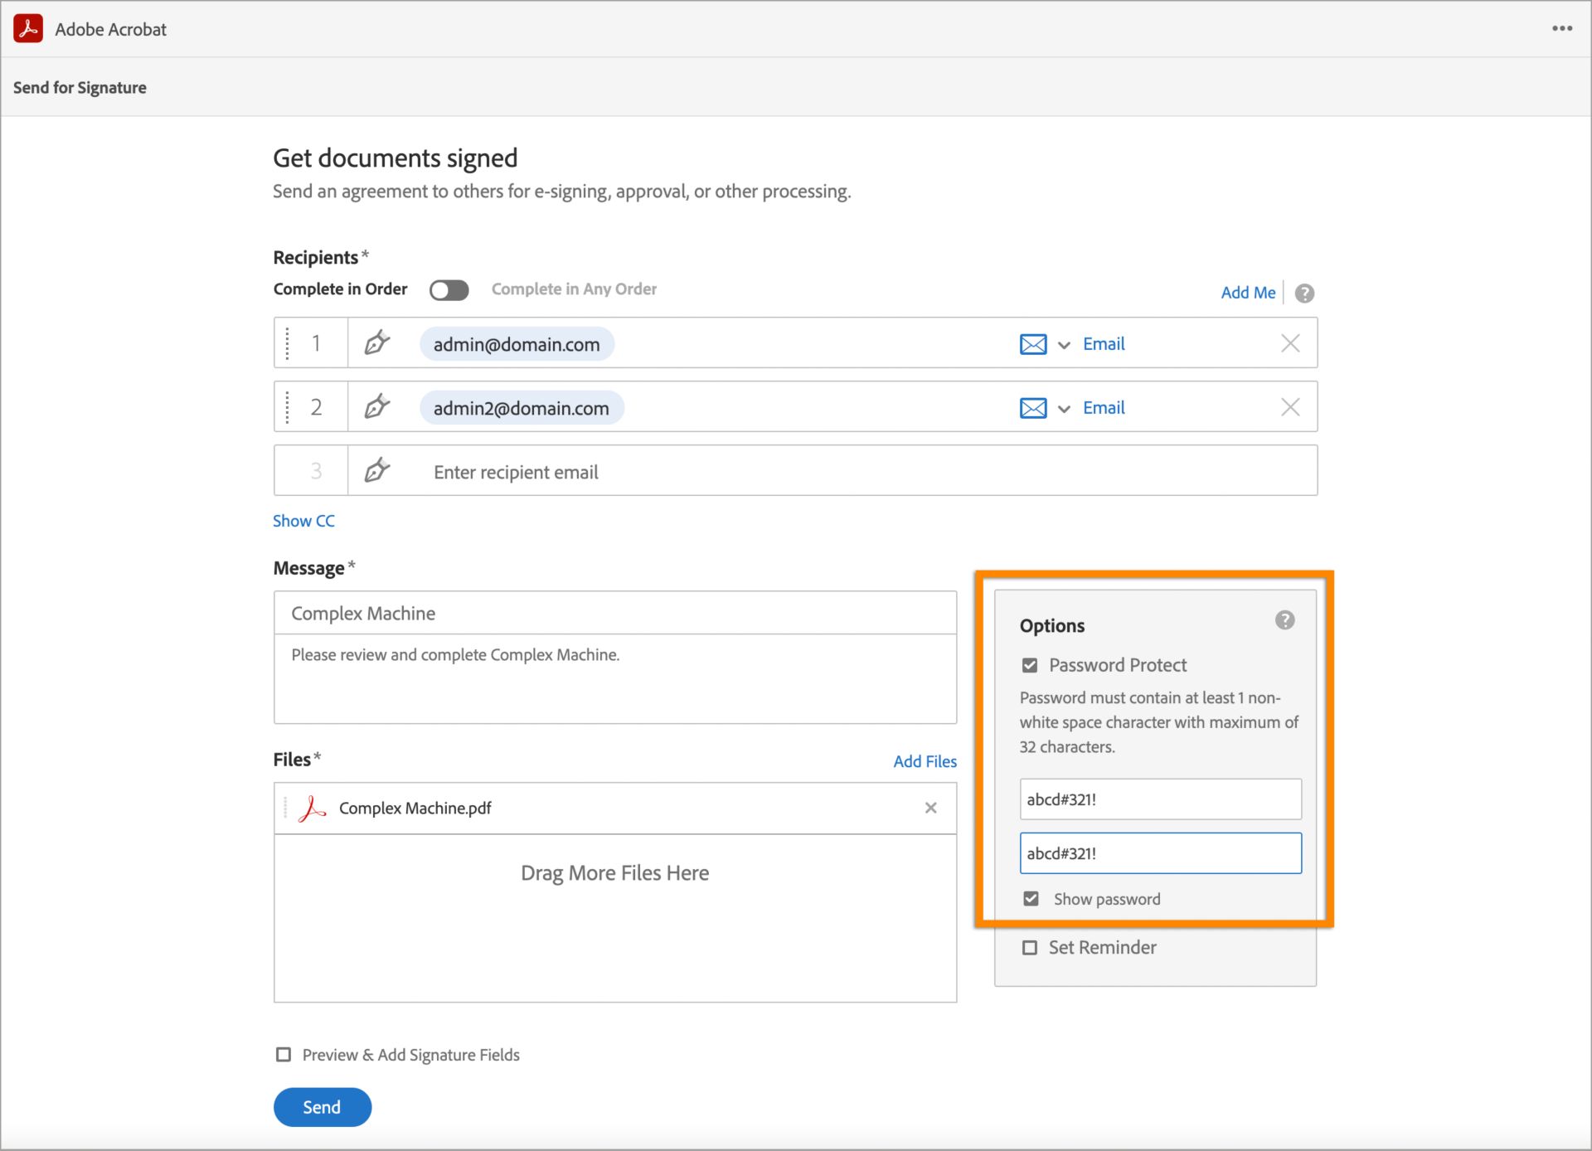Viewport: 1592px width, 1151px height.
Task: Click the remove icon for admin@domain.com
Action: pos(1290,343)
